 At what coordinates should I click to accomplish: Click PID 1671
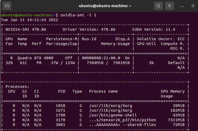(x=61, y=110)
